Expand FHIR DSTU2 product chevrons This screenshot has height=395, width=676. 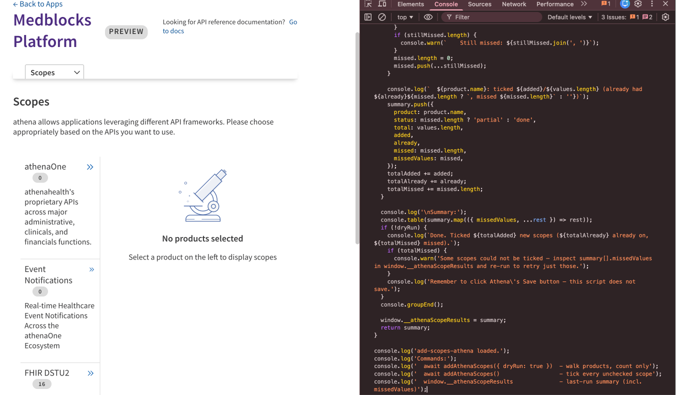coord(90,373)
